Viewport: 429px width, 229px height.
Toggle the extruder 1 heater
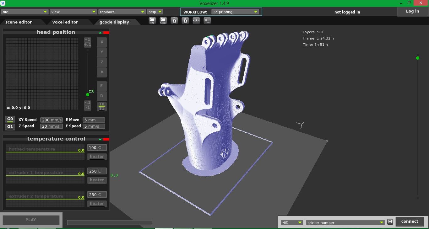click(97, 180)
